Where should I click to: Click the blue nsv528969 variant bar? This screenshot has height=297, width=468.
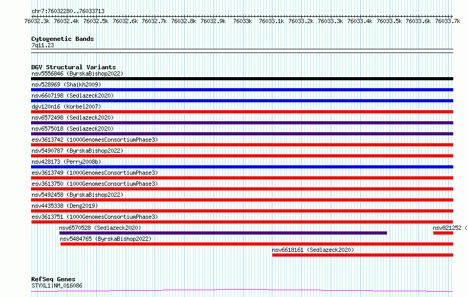pos(242,90)
